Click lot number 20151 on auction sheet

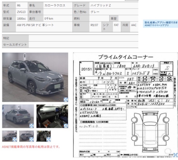(86, 69)
